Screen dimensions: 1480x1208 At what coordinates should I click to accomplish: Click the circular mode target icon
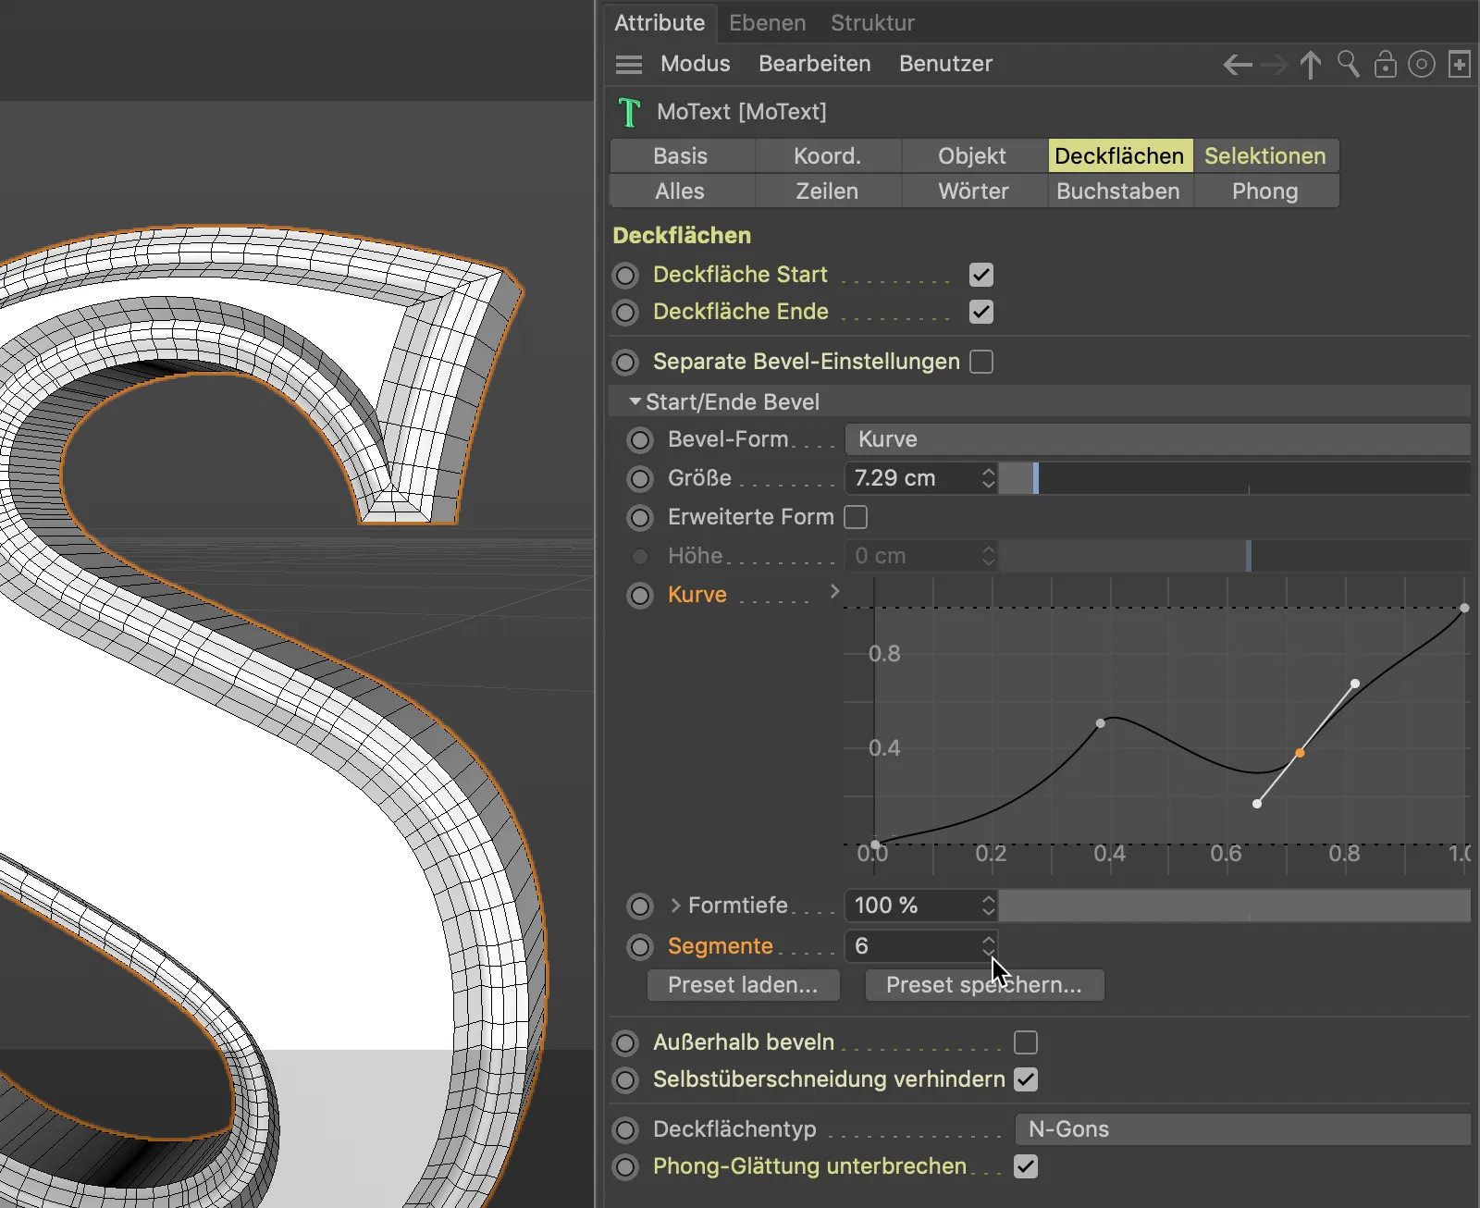(1422, 65)
